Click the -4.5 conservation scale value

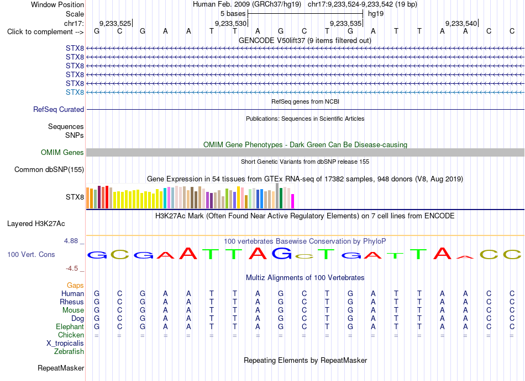72,269
